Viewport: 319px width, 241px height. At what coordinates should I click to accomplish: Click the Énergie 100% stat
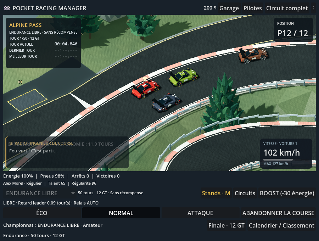coord(18,176)
